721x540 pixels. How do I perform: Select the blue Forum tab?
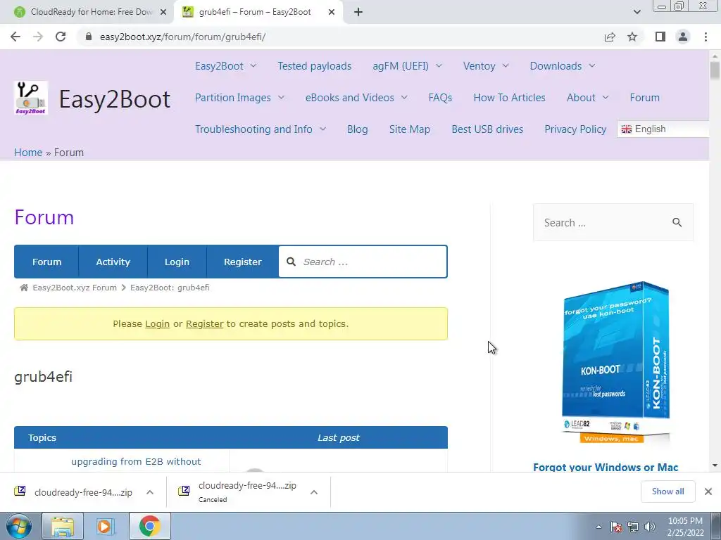(x=46, y=262)
